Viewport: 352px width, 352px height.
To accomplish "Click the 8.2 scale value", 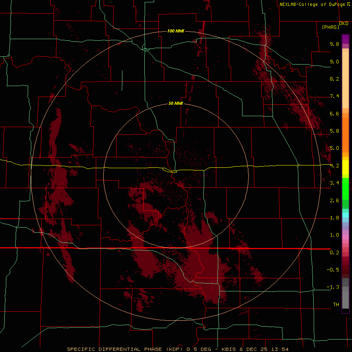I will point(334,79).
